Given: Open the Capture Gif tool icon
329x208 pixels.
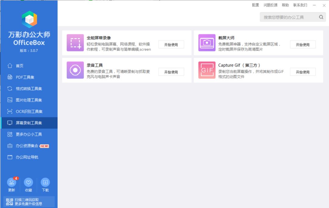Looking at the screenshot, I should click(207, 70).
